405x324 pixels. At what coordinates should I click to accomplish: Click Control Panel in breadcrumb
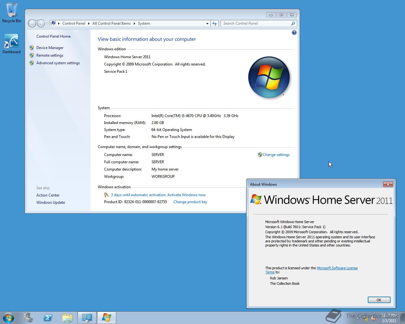click(74, 23)
